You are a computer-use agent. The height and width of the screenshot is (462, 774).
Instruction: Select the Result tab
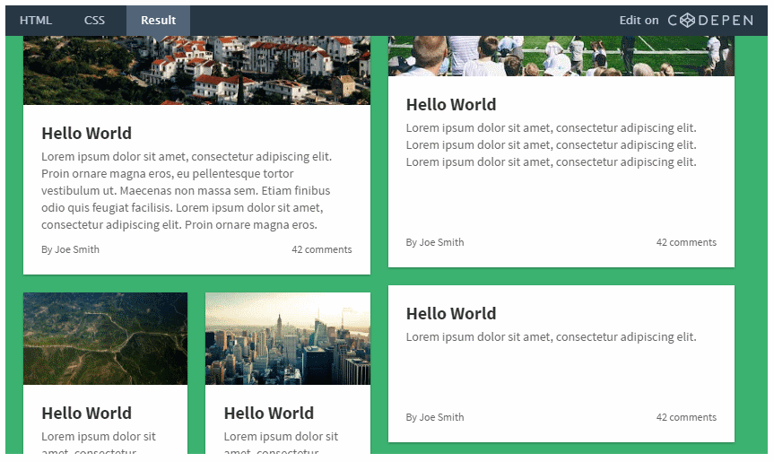(158, 21)
